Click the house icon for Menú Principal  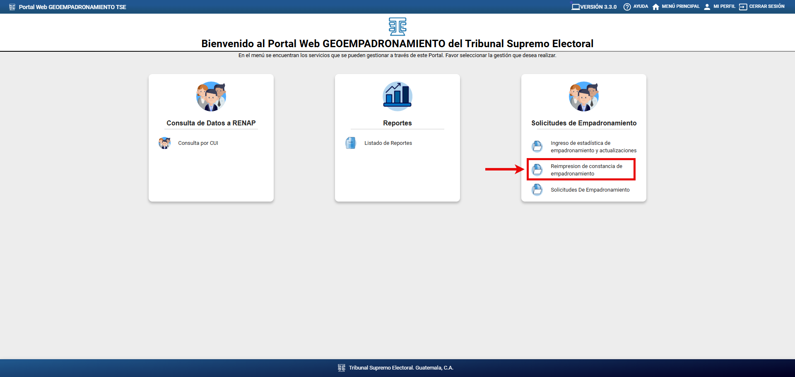click(x=655, y=7)
